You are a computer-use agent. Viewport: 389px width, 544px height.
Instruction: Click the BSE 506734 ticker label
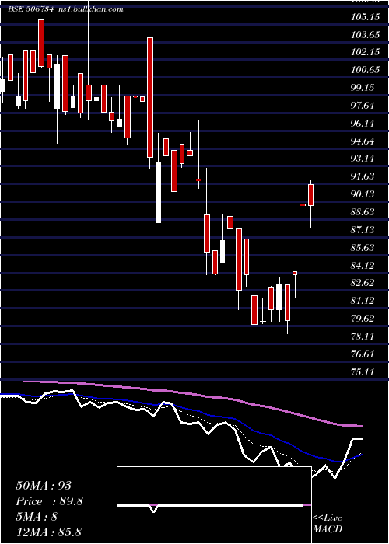click(x=31, y=9)
